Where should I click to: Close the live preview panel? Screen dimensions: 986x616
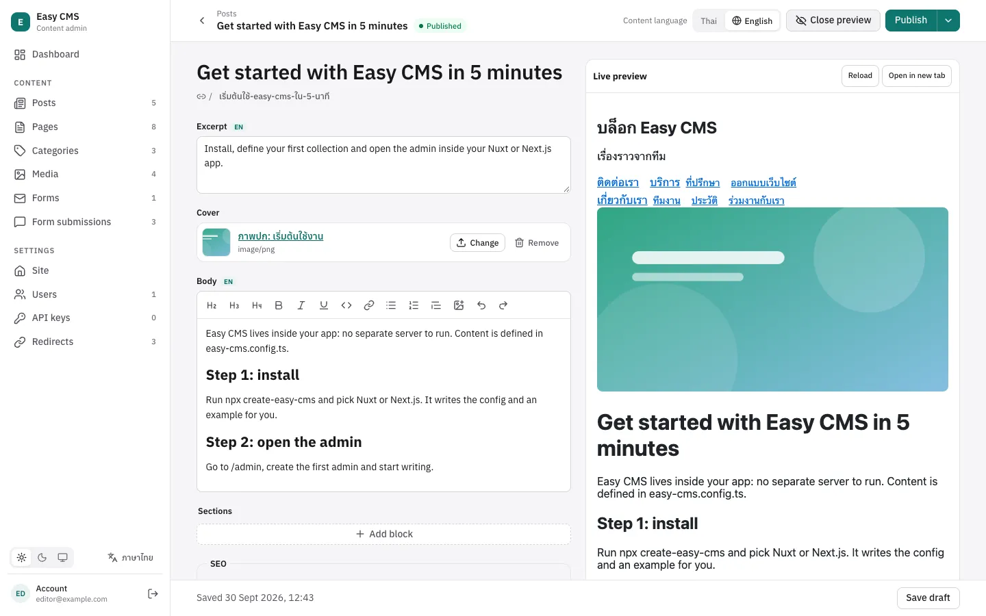click(x=833, y=21)
